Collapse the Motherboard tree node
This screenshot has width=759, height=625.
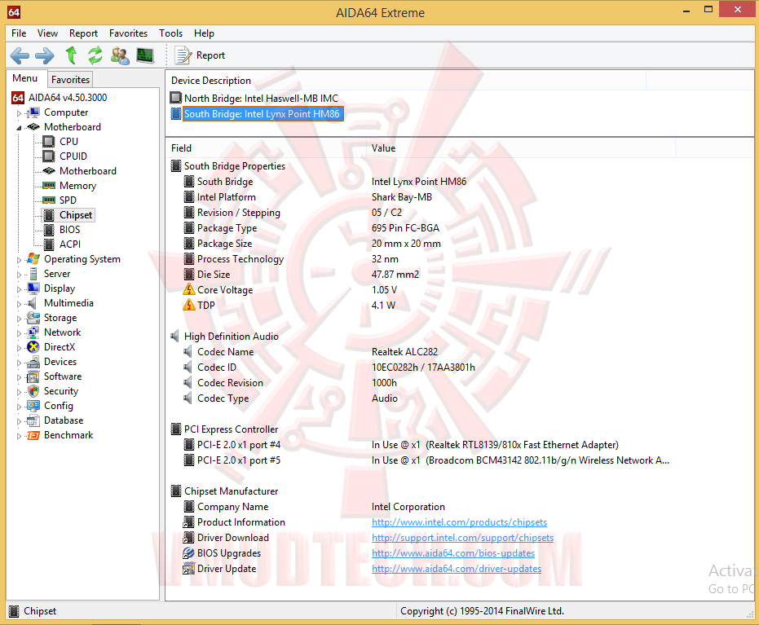tap(19, 128)
